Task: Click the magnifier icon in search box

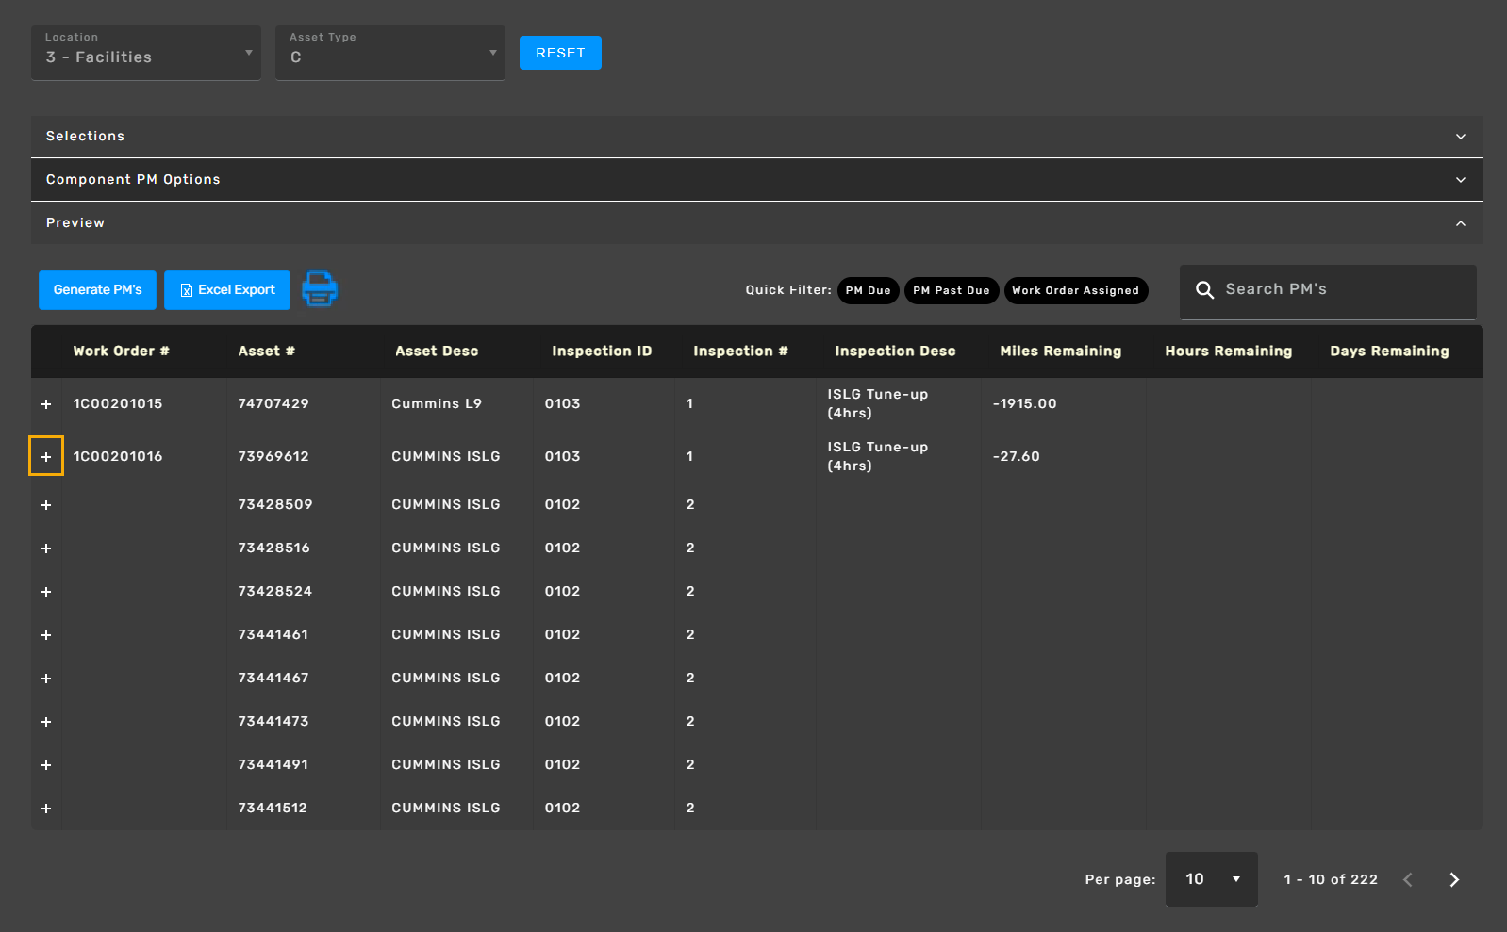Action: tap(1204, 290)
